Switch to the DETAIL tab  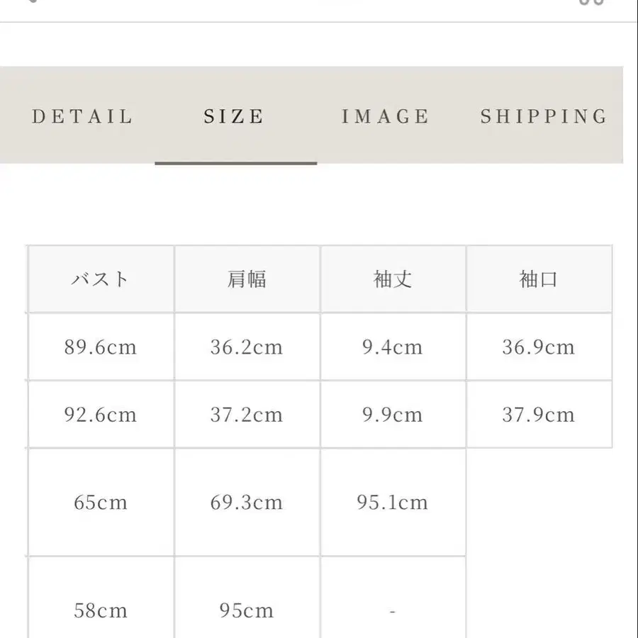pyautogui.click(x=81, y=116)
